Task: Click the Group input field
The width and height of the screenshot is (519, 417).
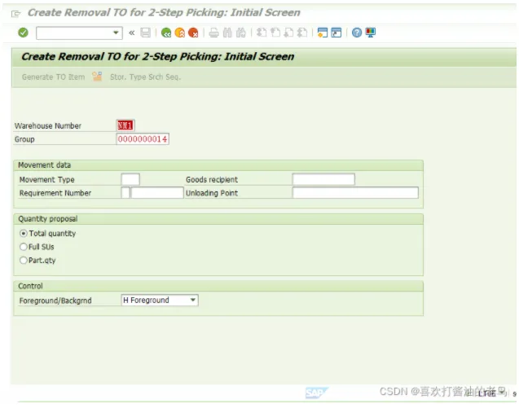Action: coord(143,139)
